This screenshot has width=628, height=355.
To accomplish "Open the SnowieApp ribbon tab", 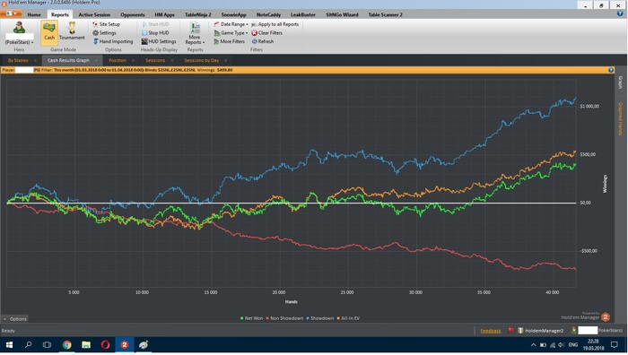I will 233,14.
